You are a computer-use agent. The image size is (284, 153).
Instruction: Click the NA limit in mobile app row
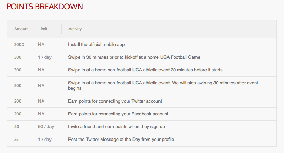(41, 45)
